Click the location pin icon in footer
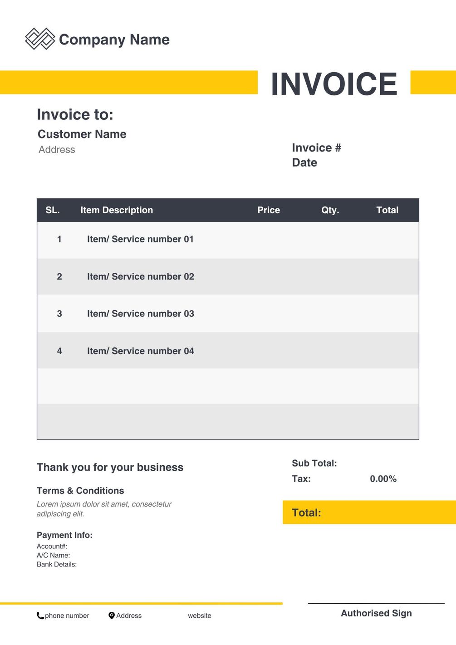This screenshot has height=645, width=456. (x=112, y=615)
